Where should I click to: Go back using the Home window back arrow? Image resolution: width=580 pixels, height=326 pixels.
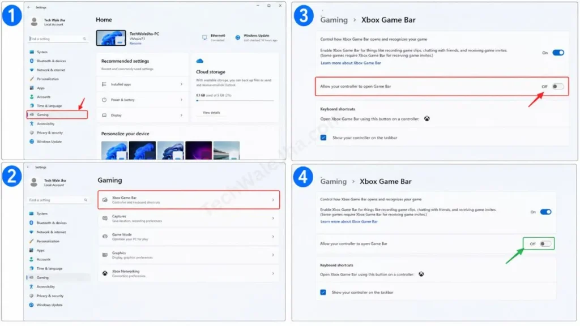click(29, 7)
